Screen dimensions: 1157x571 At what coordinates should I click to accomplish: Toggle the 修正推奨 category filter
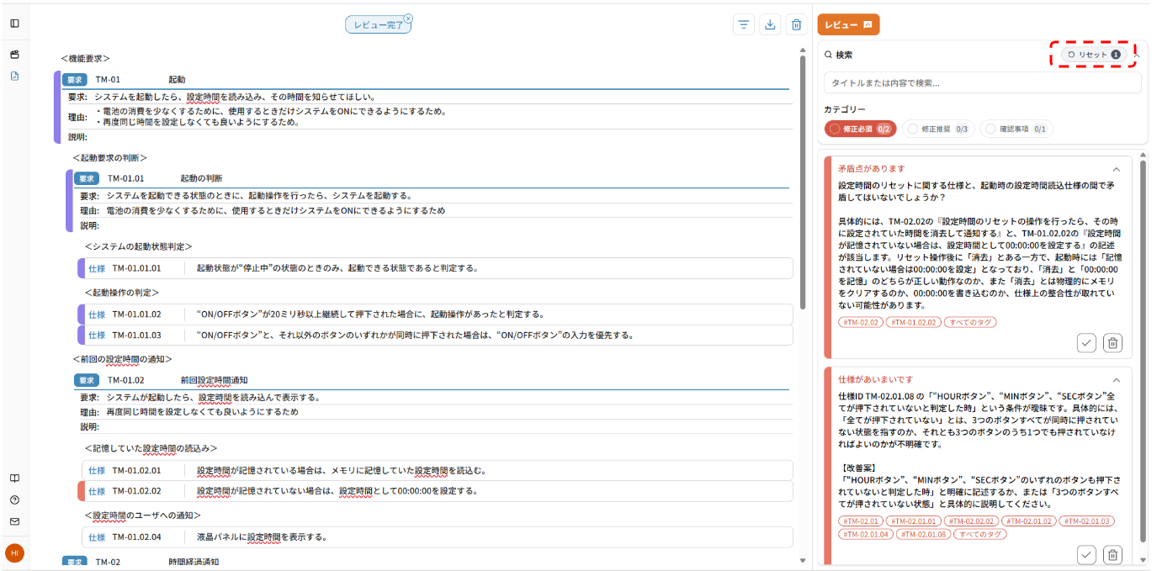938,129
